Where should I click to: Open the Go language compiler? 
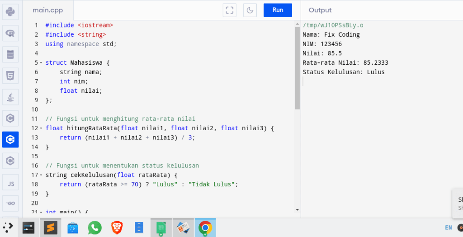pyautogui.click(x=10, y=204)
